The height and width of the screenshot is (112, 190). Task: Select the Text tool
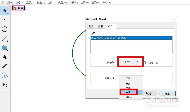coord(5,57)
